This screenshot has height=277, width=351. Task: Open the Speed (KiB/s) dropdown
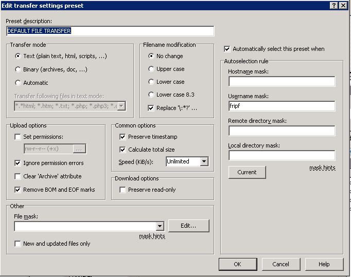[x=204, y=162]
